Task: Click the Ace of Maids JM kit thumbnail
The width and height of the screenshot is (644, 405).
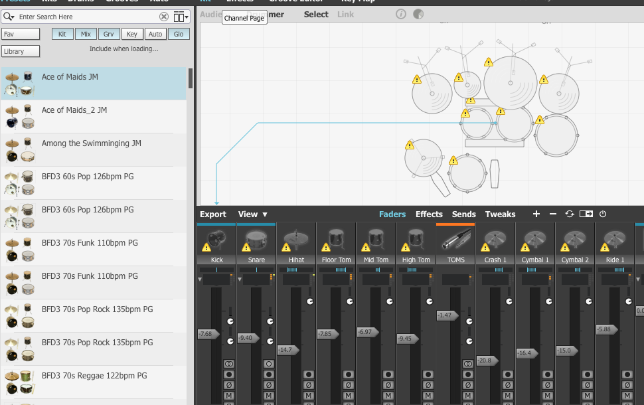Action: click(19, 84)
